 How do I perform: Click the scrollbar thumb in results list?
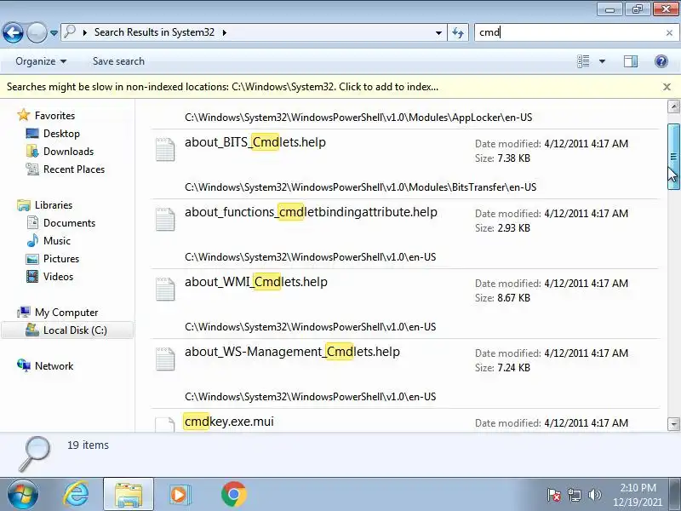coord(673,157)
